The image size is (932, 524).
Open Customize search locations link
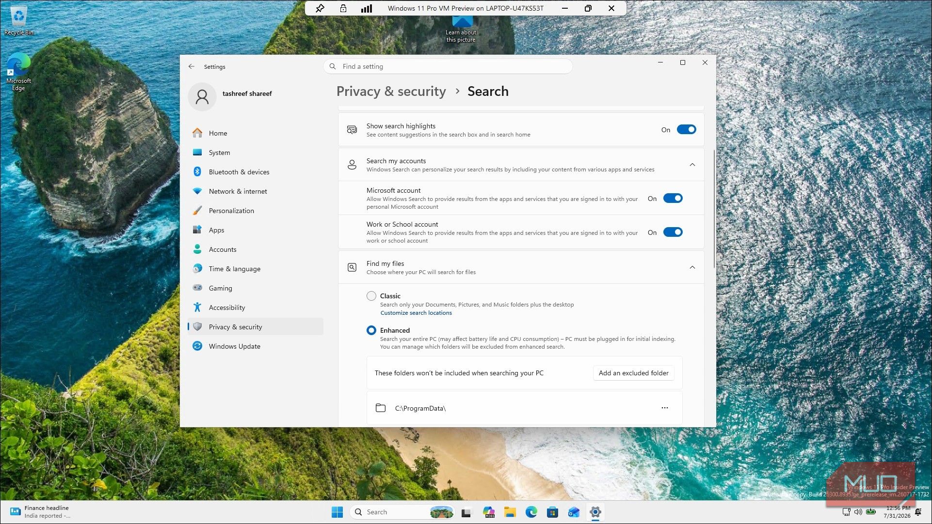416,313
